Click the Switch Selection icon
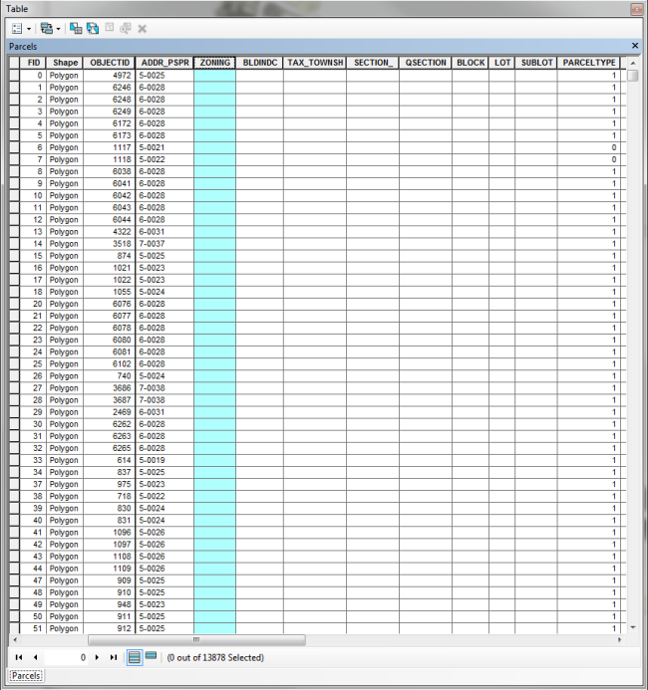 click(93, 29)
